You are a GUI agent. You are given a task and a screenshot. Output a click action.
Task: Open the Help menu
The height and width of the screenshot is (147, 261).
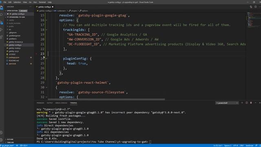tap(50, 2)
